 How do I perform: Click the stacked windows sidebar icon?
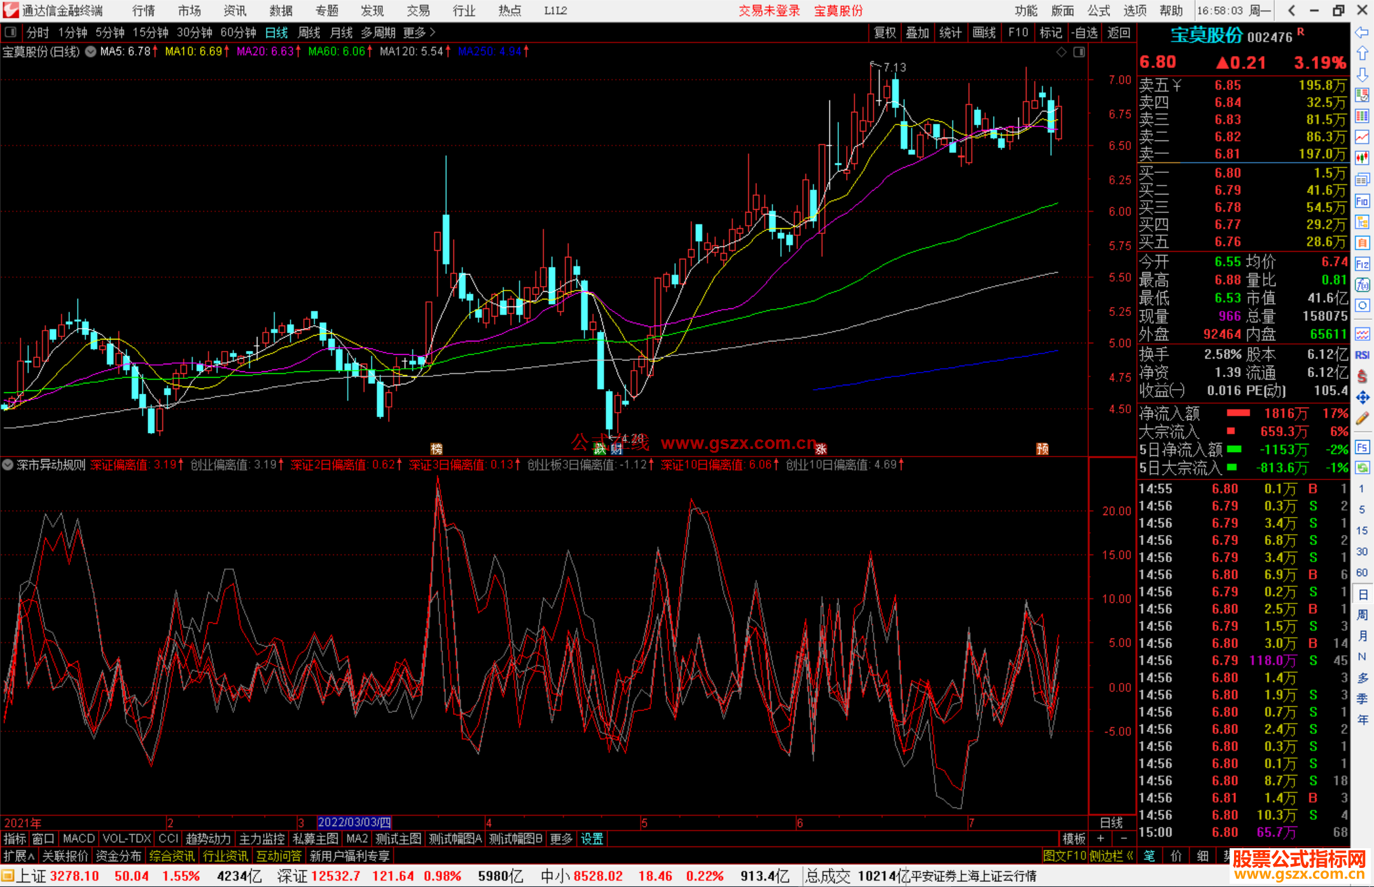click(1362, 180)
